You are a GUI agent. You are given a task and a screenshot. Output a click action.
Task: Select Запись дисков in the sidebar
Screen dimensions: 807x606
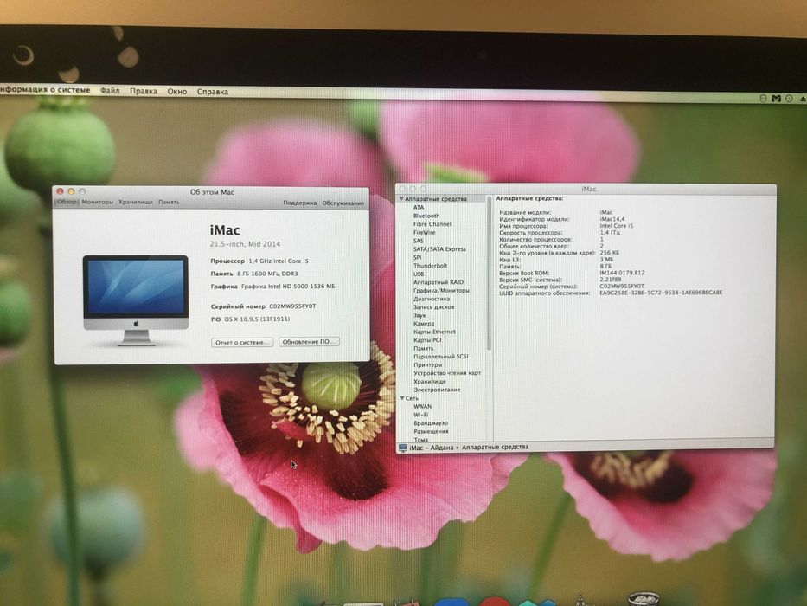433,306
